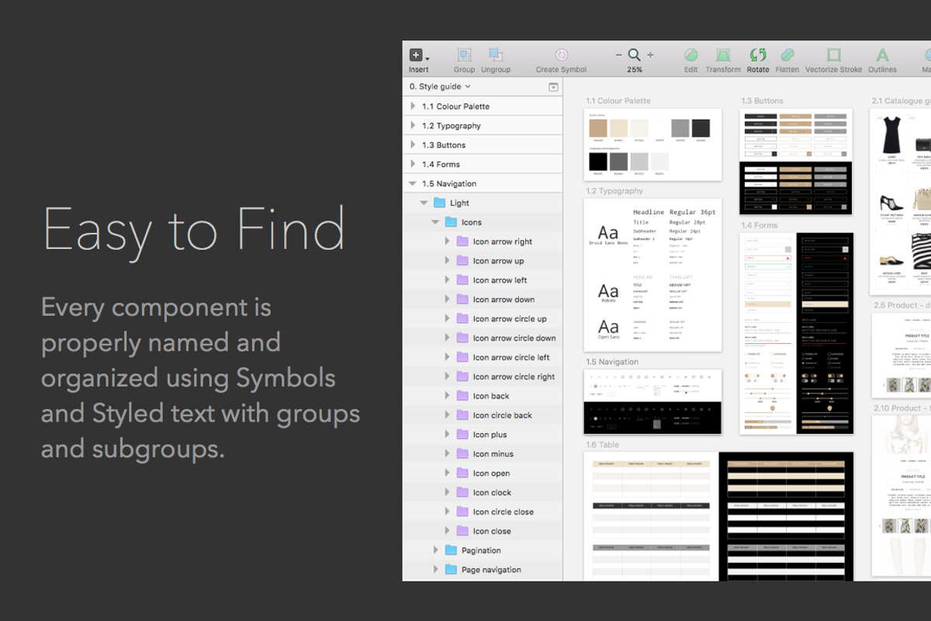Screen dimensions: 931x621
Task: Expand the 1.2 Typography artboard
Action: 413,126
